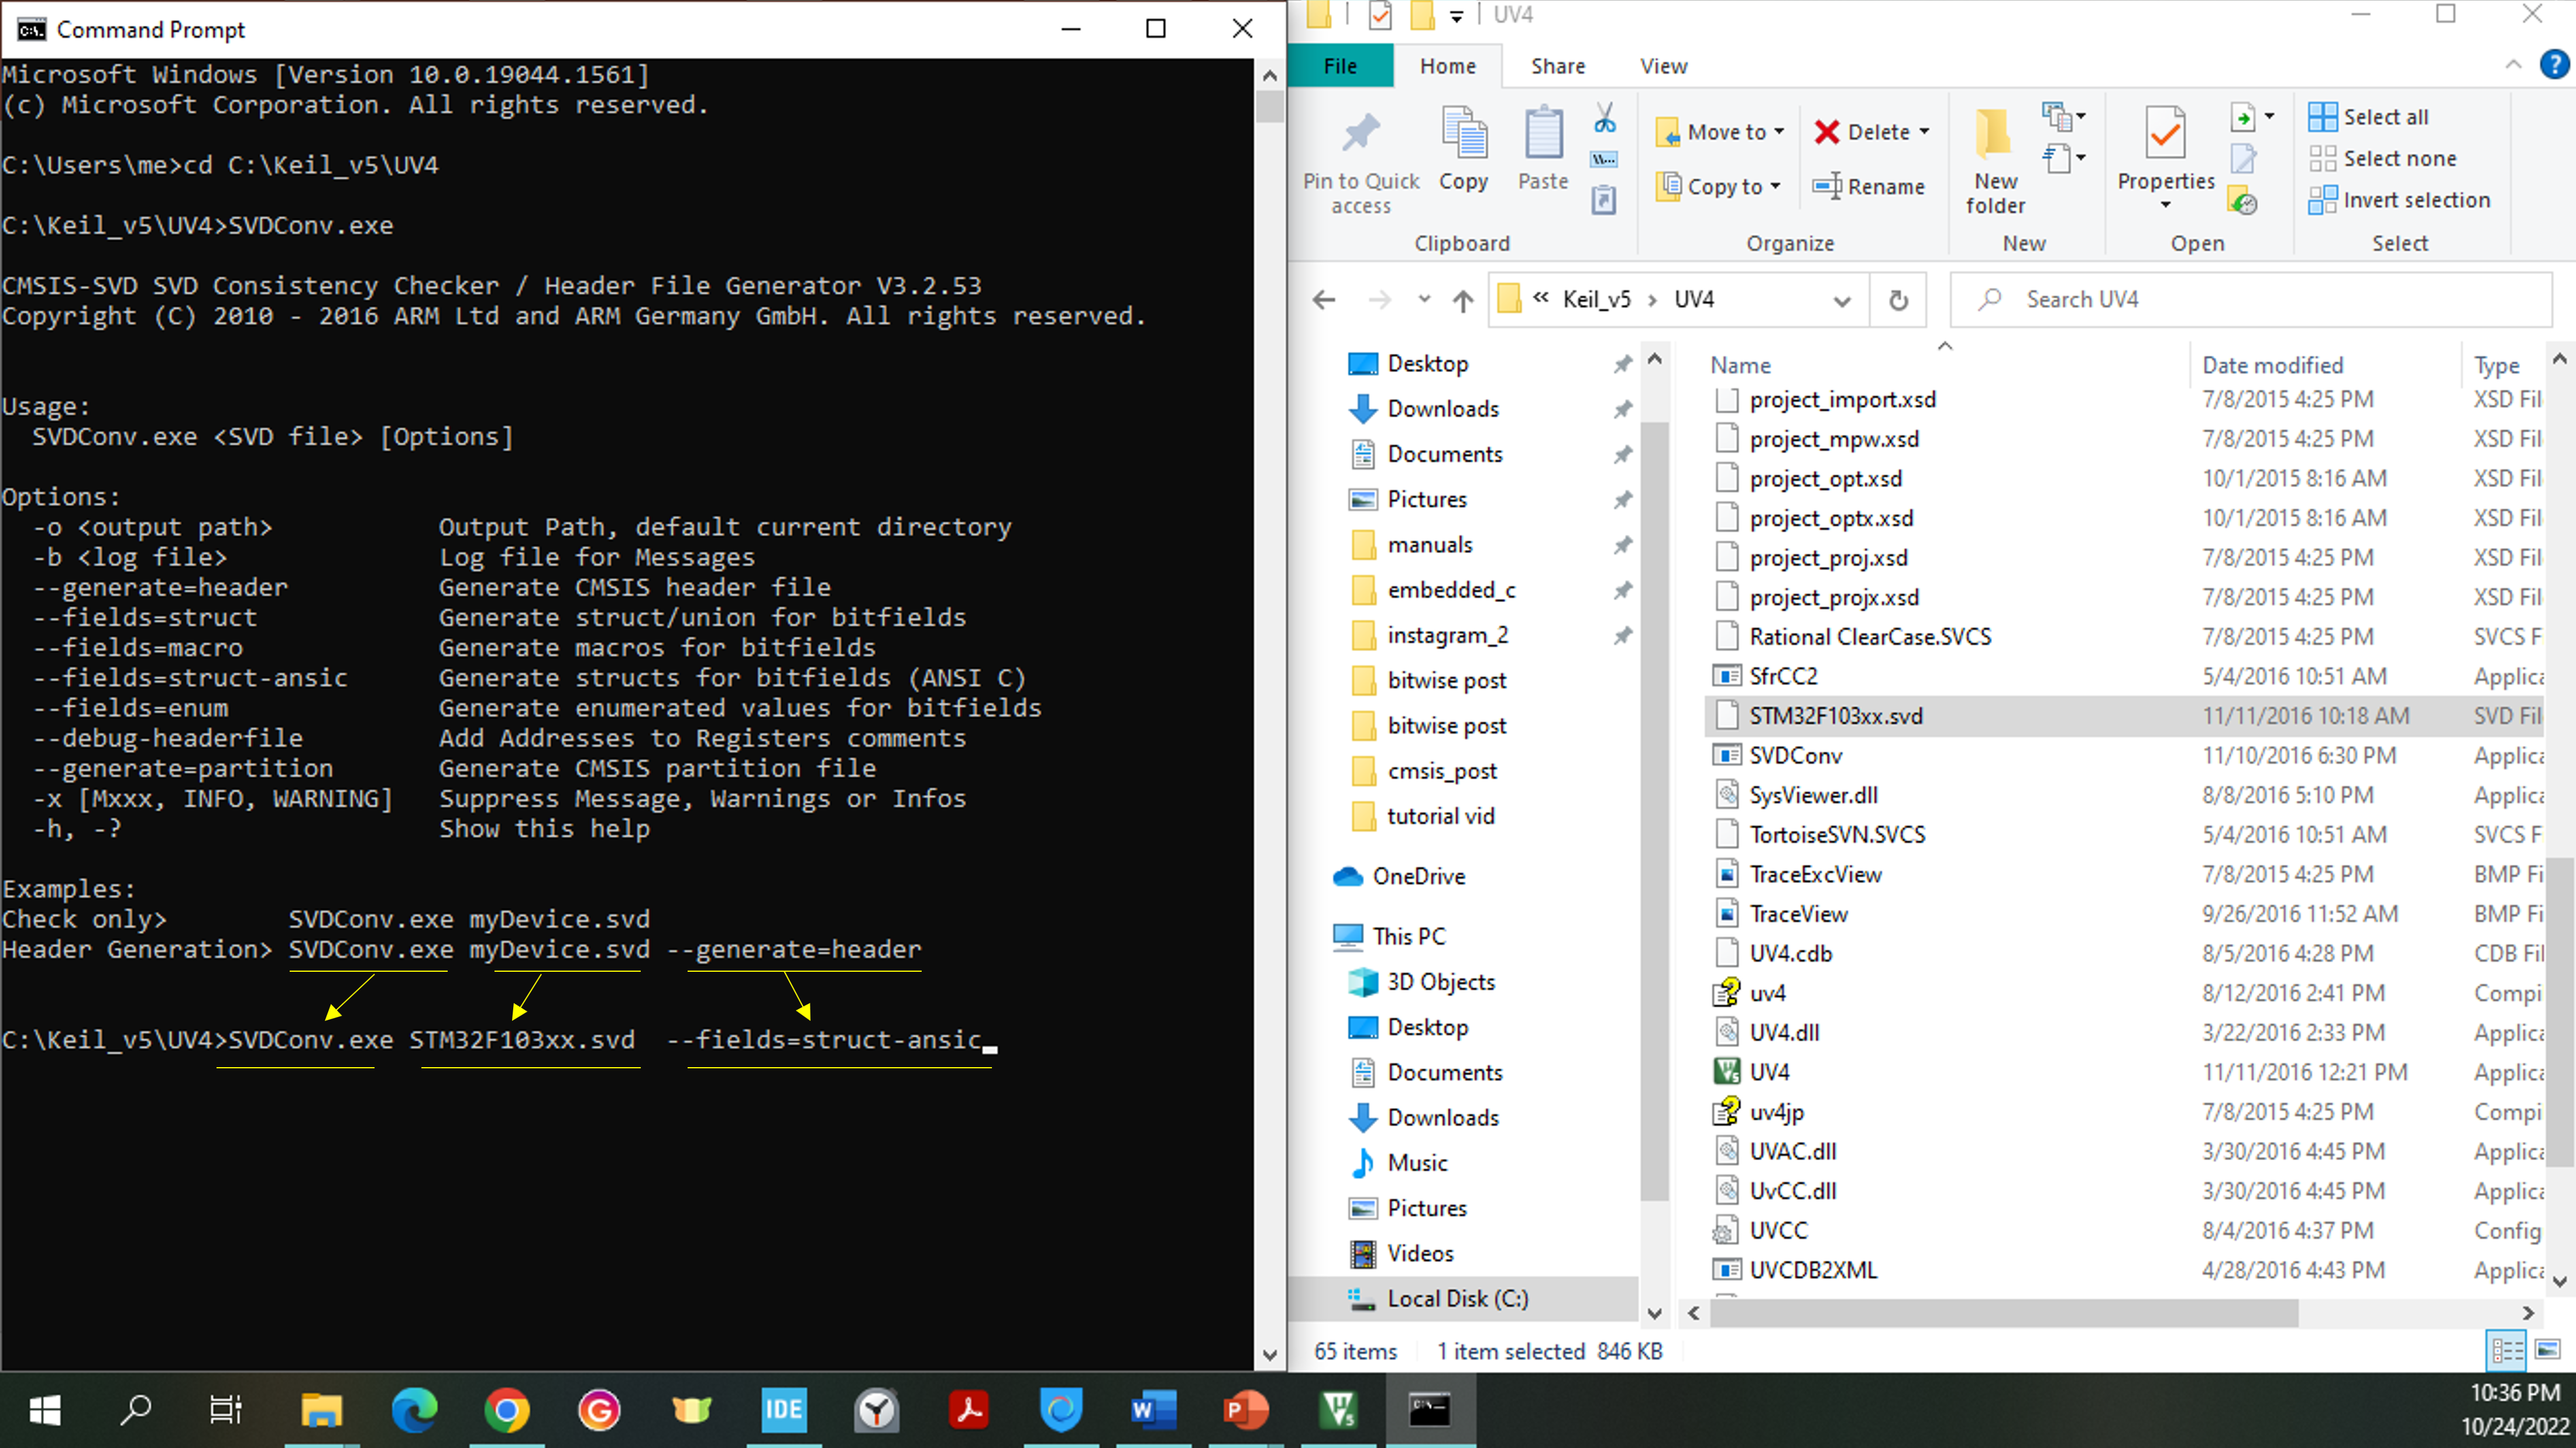Click the Edit icon in Open group
Image resolution: width=2576 pixels, height=1448 pixels.
click(2243, 159)
